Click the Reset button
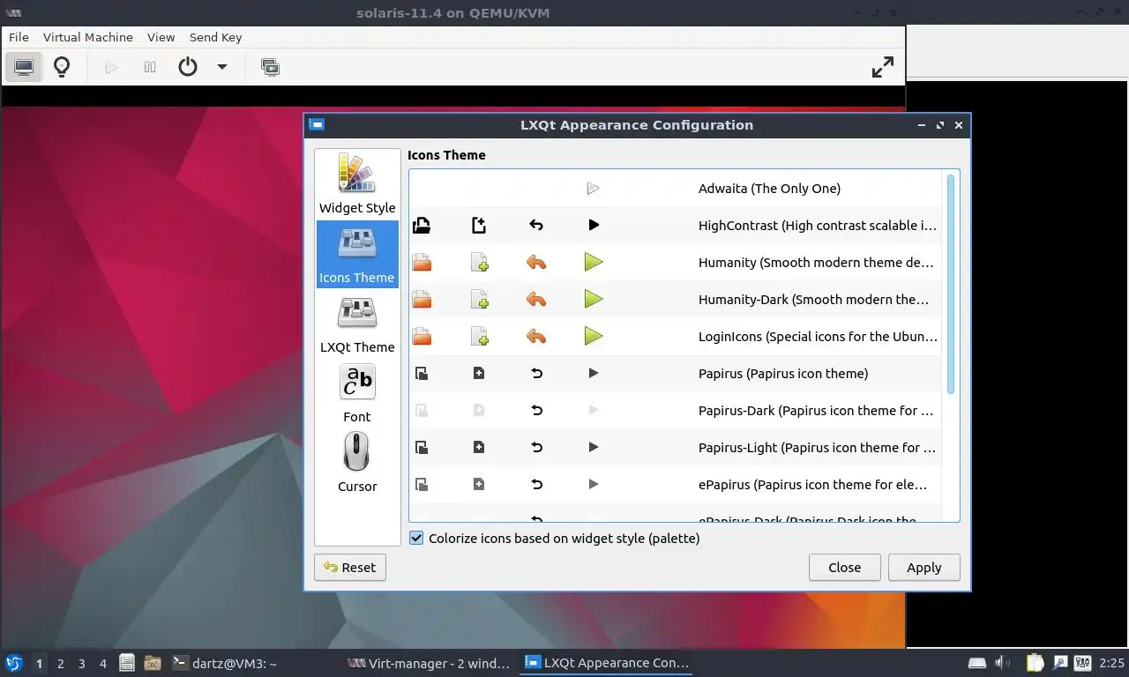The width and height of the screenshot is (1129, 677). pos(350,568)
